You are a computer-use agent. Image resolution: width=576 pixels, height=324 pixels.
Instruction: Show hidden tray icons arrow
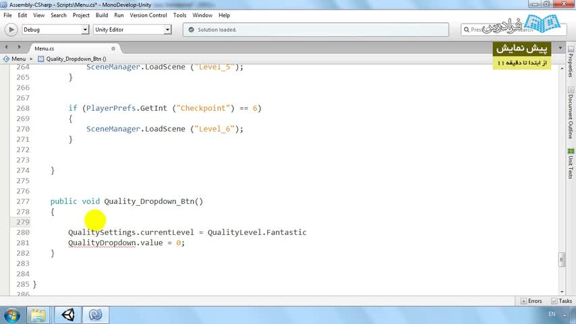tap(565, 315)
